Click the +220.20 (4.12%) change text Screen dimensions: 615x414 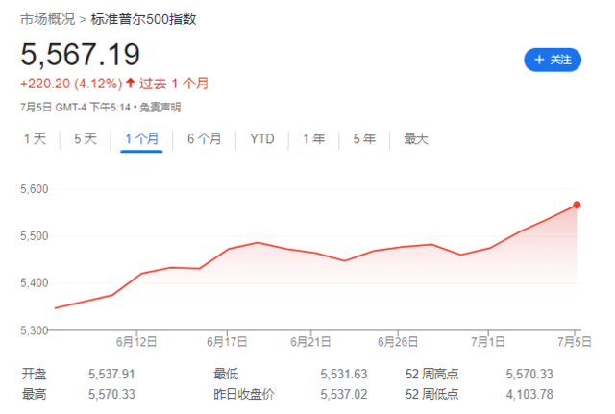point(71,84)
